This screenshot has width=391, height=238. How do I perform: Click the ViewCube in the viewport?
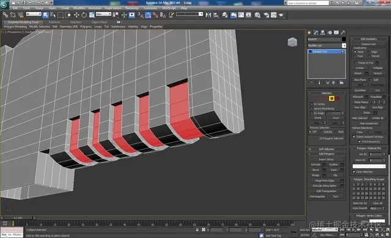tap(292, 42)
